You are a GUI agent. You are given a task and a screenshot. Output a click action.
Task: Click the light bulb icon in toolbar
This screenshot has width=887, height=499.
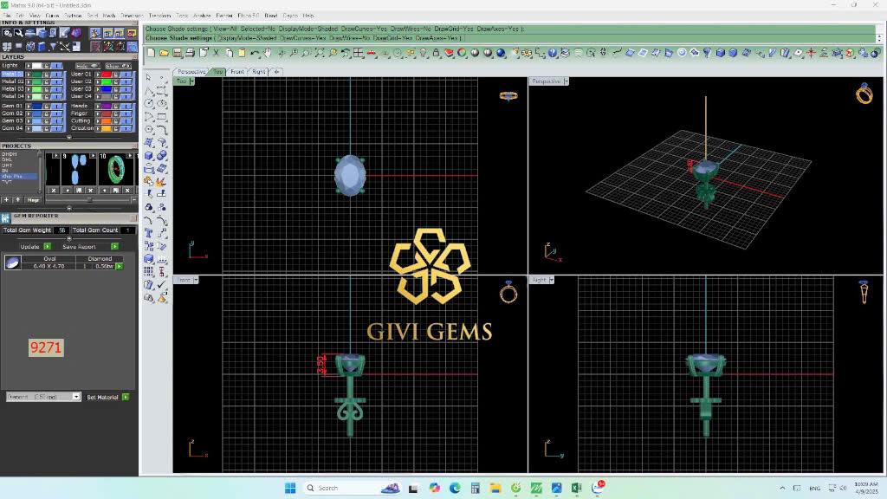click(423, 53)
